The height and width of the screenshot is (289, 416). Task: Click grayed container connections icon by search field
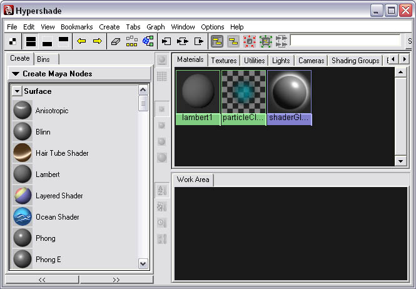point(282,41)
